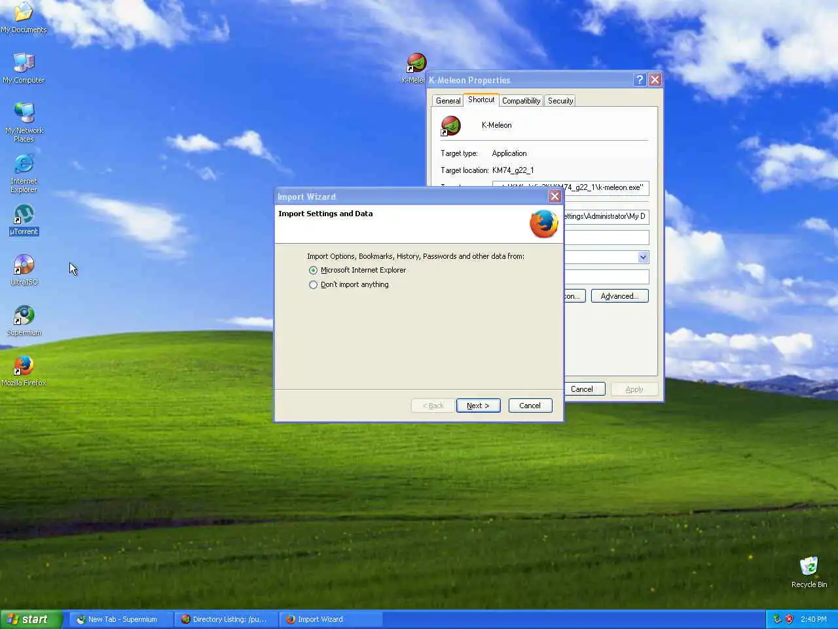Image resolution: width=838 pixels, height=629 pixels.
Task: Switch to the Shortcut tab
Action: pos(481,100)
